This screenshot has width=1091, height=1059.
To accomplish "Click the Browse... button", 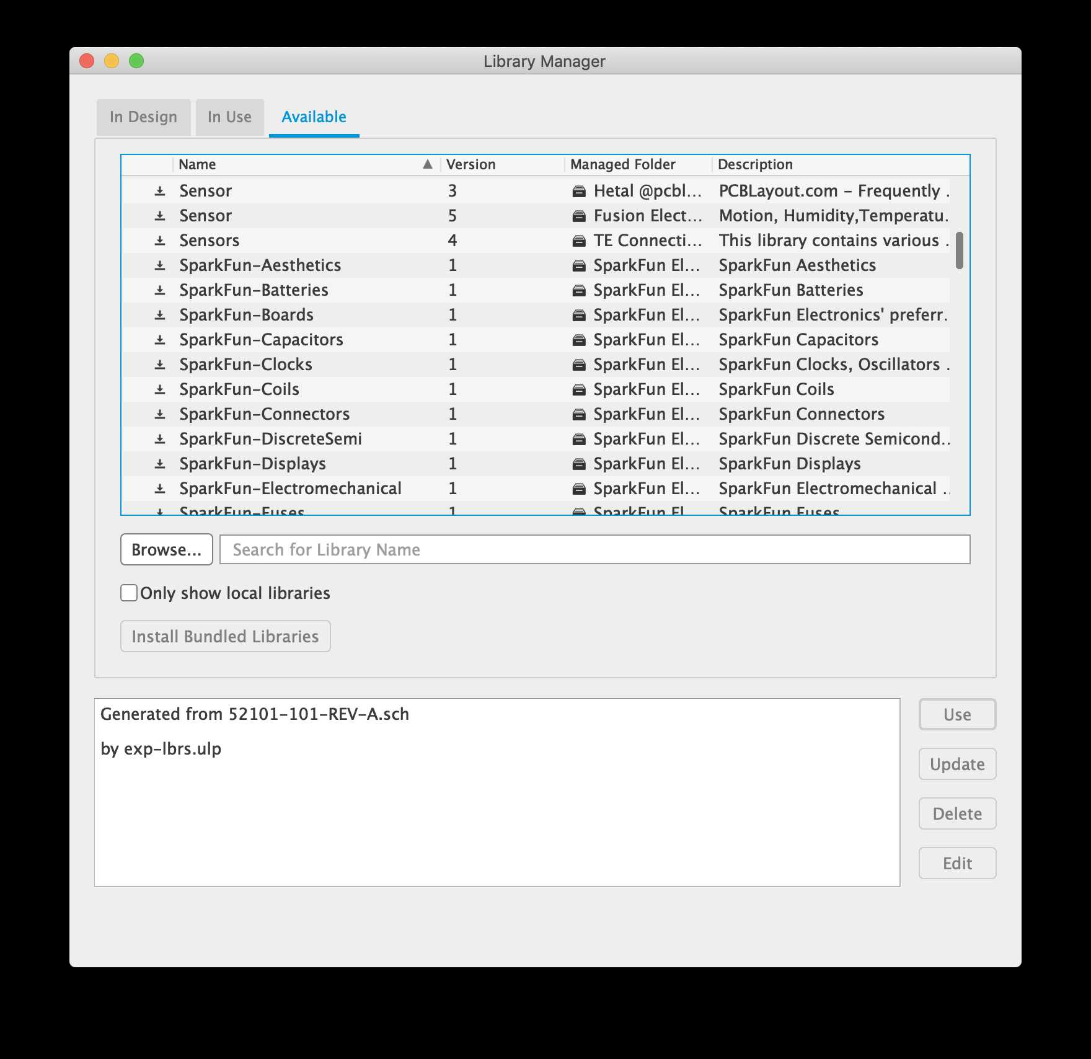I will tap(167, 549).
